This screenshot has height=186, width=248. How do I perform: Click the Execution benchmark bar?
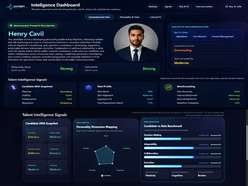[182, 167]
